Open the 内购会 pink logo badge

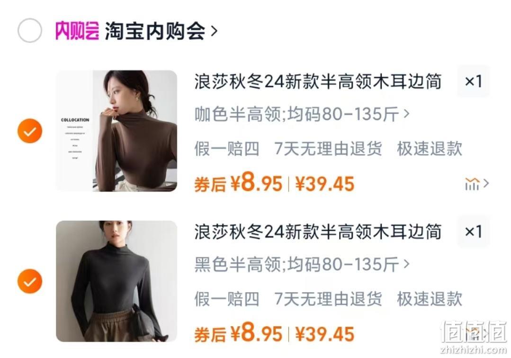77,31
